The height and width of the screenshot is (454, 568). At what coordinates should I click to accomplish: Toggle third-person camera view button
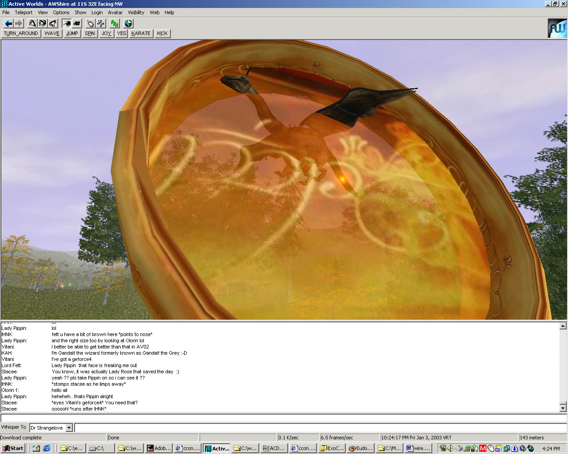[77, 23]
